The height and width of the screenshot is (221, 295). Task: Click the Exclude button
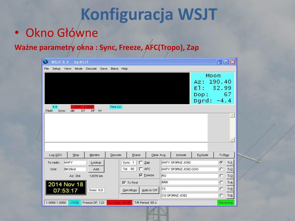click(203, 155)
